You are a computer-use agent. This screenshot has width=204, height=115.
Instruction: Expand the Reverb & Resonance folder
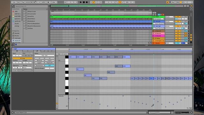(24, 26)
